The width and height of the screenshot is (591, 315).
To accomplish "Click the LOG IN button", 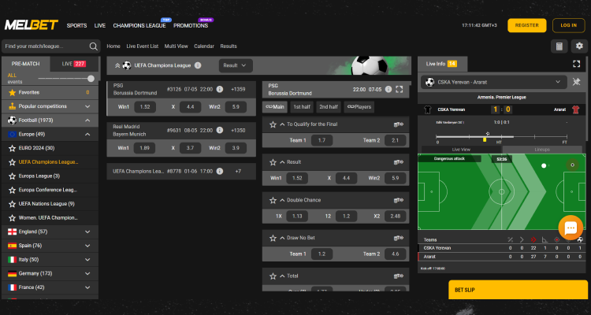I will tap(568, 25).
